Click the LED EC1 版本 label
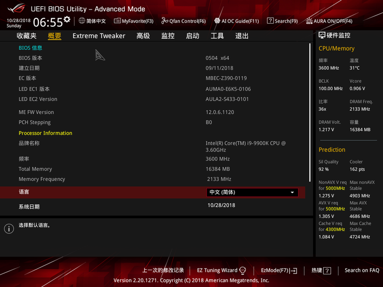383x287 pixels. coord(34,89)
